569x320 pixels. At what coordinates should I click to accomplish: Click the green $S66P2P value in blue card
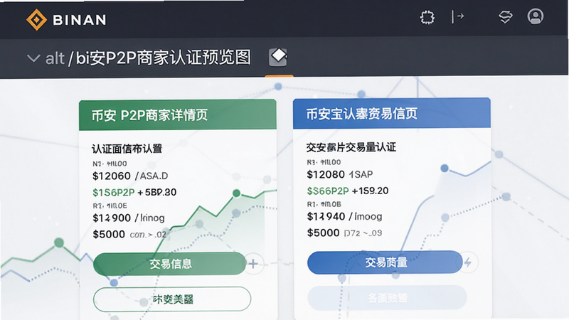(x=328, y=191)
